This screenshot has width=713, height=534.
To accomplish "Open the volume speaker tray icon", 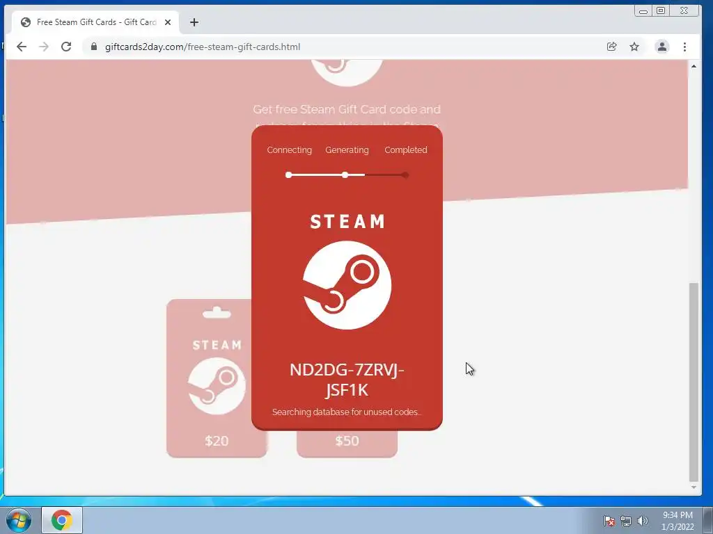I will [642, 521].
